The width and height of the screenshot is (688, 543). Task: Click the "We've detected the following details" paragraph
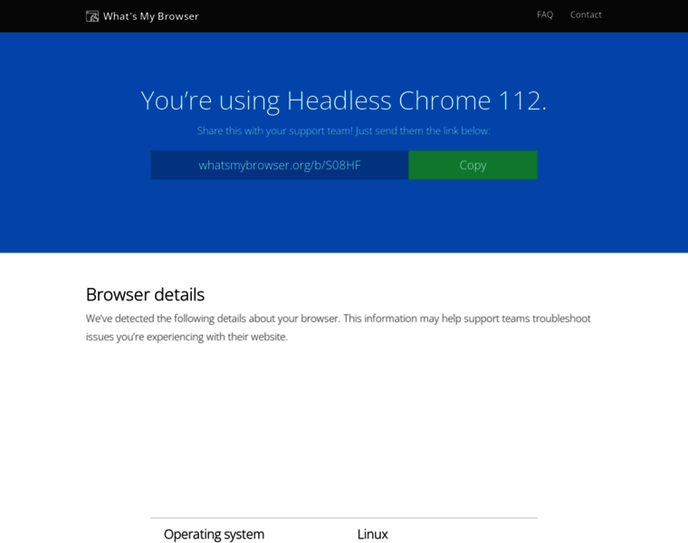pyautogui.click(x=339, y=328)
